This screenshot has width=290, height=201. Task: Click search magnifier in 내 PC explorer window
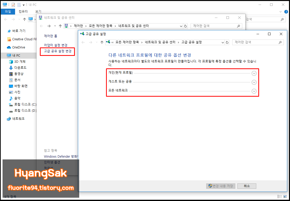[x=282, y=19]
